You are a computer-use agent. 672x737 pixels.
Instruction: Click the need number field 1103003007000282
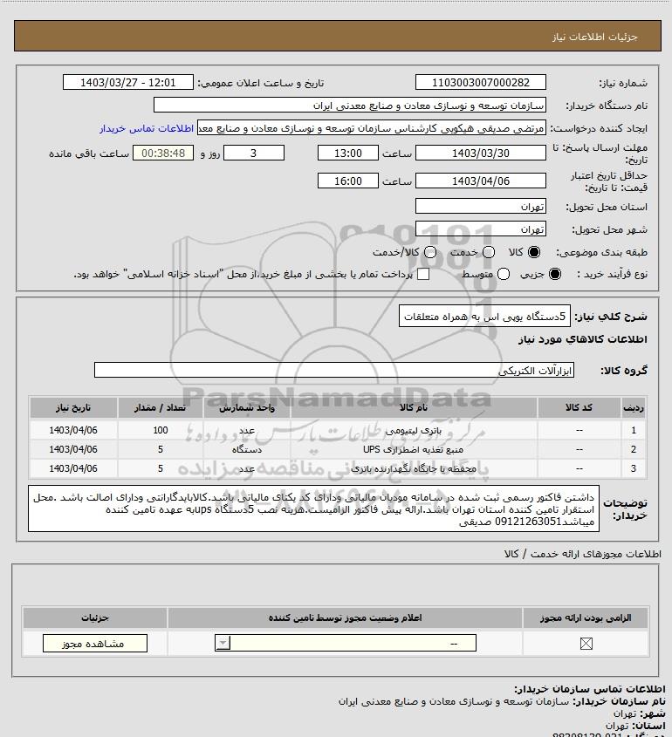click(481, 82)
